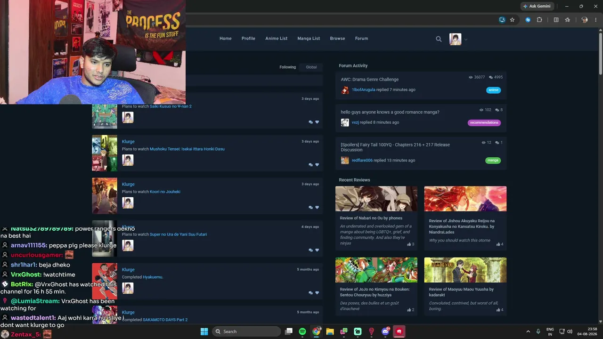603x339 pixels.
Task: Open the Super no Ura de Yani Suu Futari link
Action: pyautogui.click(x=178, y=234)
